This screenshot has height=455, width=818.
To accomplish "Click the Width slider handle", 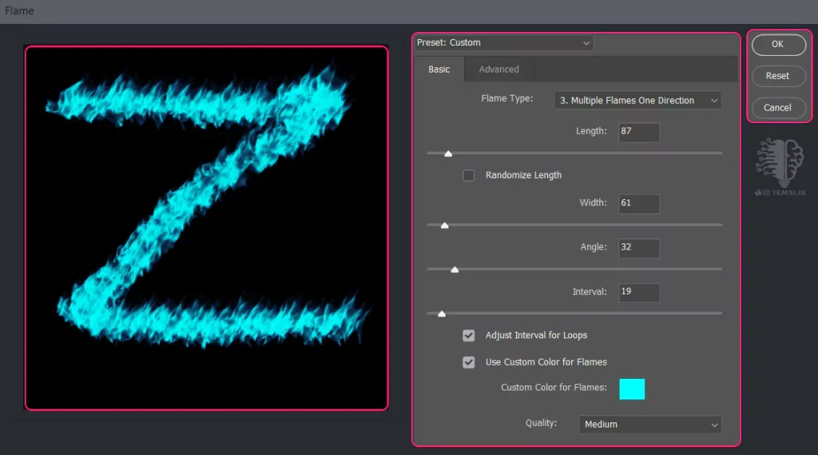I will [444, 226].
